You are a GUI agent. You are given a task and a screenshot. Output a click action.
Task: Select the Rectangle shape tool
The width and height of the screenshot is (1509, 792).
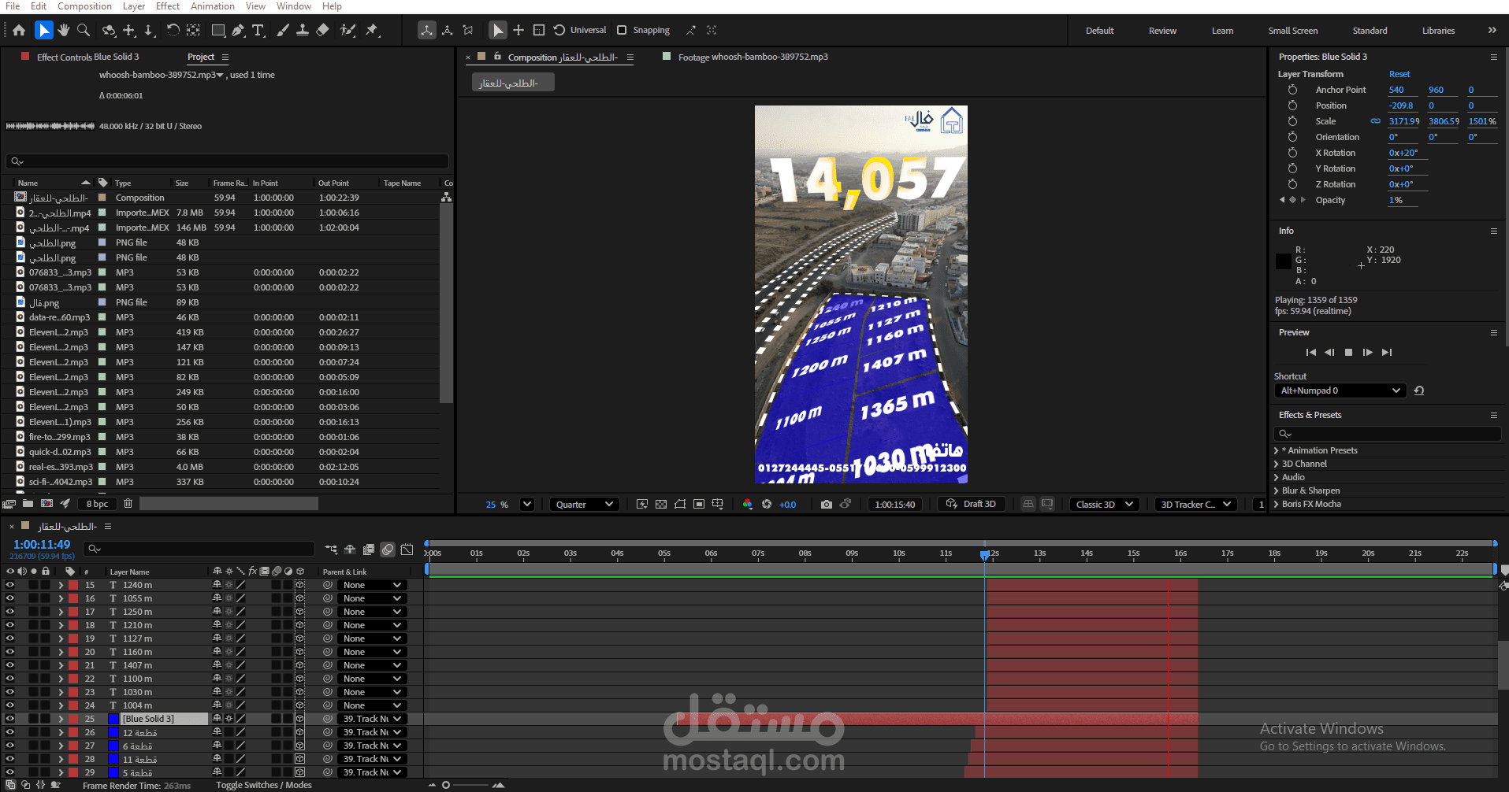218,31
